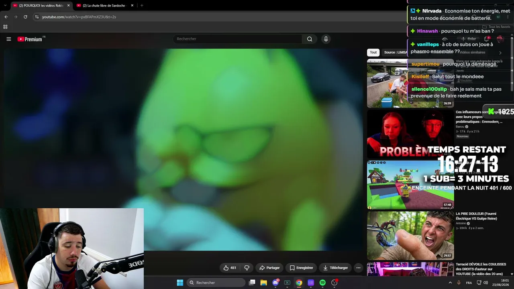Open the volume tray icon
514x289 pixels.
click(x=485, y=283)
